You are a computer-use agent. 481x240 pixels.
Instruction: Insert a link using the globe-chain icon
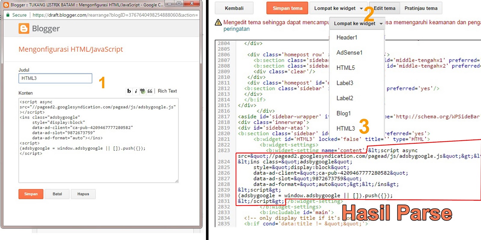click(x=142, y=91)
